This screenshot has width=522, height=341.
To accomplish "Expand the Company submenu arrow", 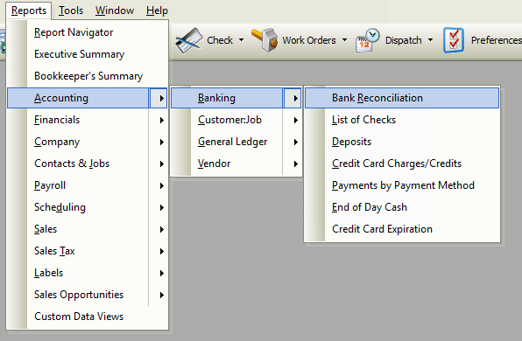I will [x=162, y=142].
